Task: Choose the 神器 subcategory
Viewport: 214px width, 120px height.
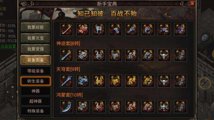Action: click(x=36, y=91)
